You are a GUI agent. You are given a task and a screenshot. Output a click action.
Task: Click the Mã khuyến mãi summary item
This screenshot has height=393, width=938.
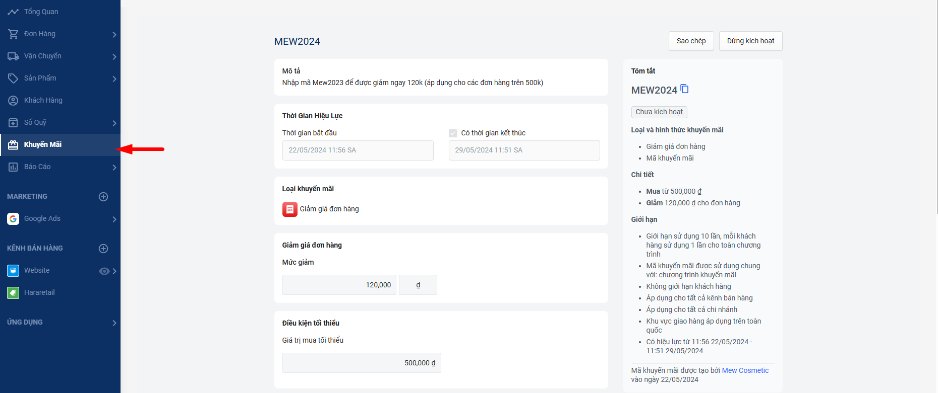click(670, 158)
